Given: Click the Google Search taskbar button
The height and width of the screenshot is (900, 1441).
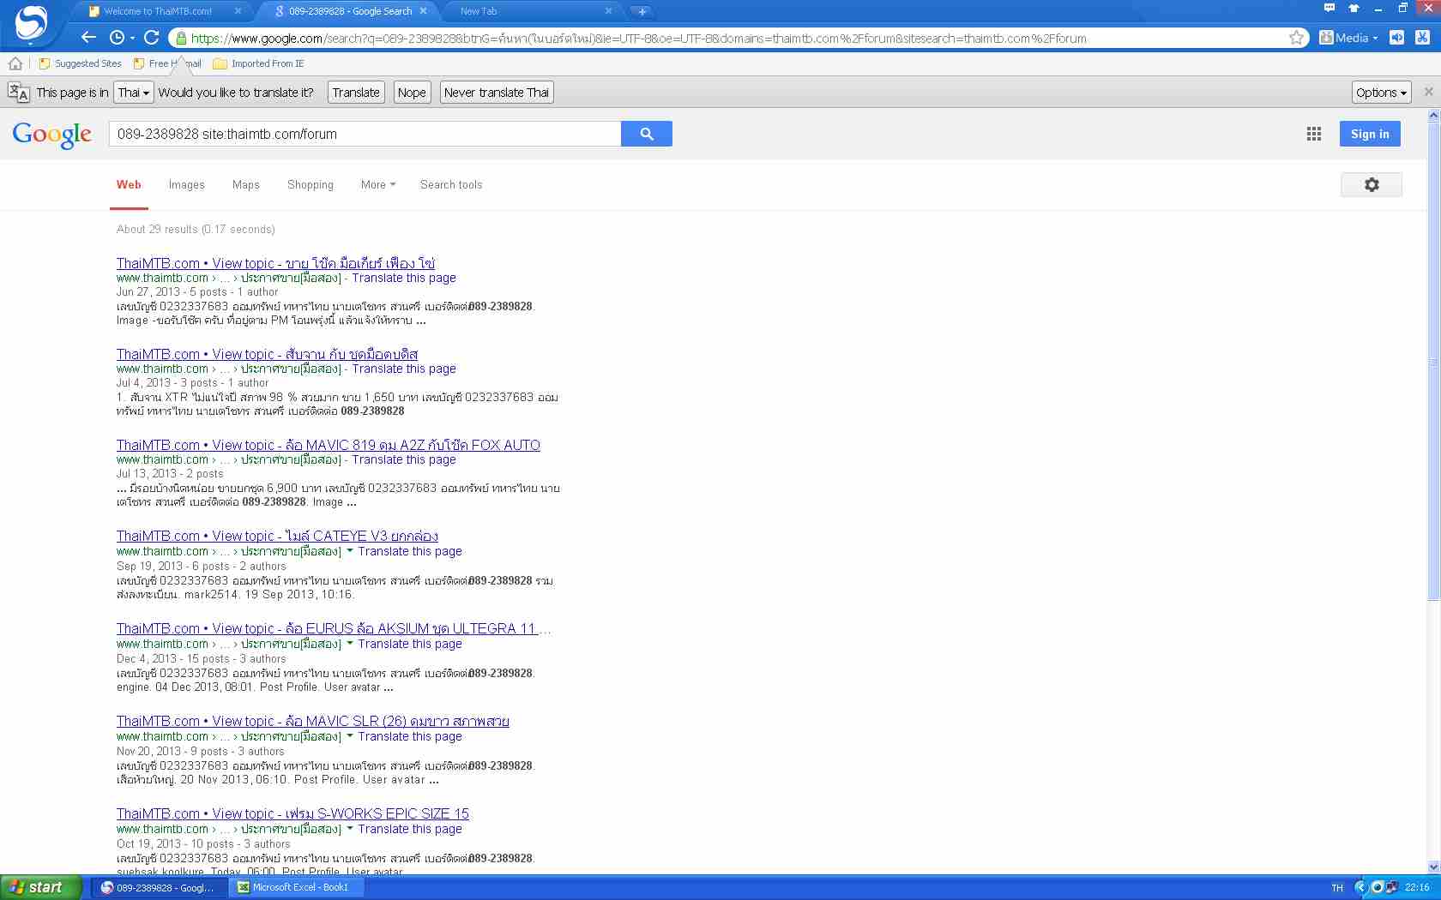Looking at the screenshot, I should click(160, 887).
